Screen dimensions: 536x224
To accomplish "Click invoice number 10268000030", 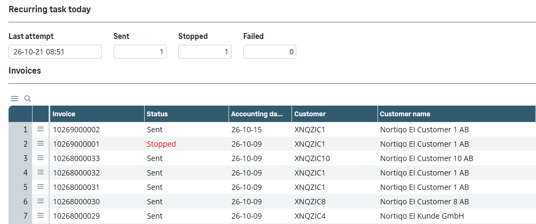I will tap(76, 202).
